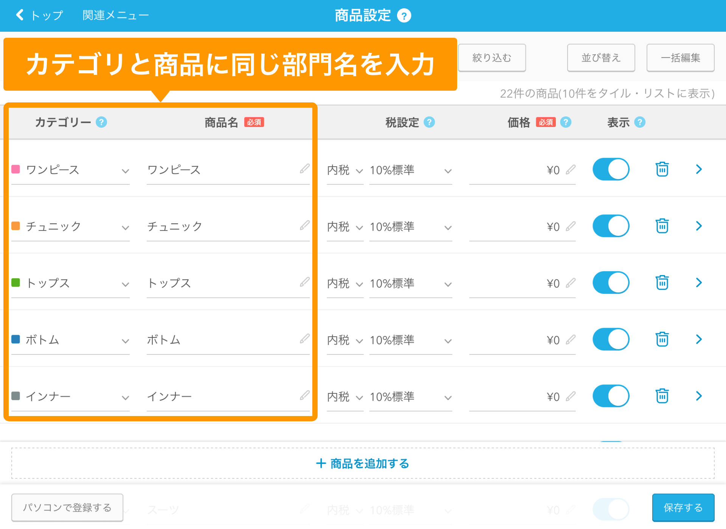The width and height of the screenshot is (726, 529).
Task: Edit トップス price pencil icon
Action: pos(571,283)
